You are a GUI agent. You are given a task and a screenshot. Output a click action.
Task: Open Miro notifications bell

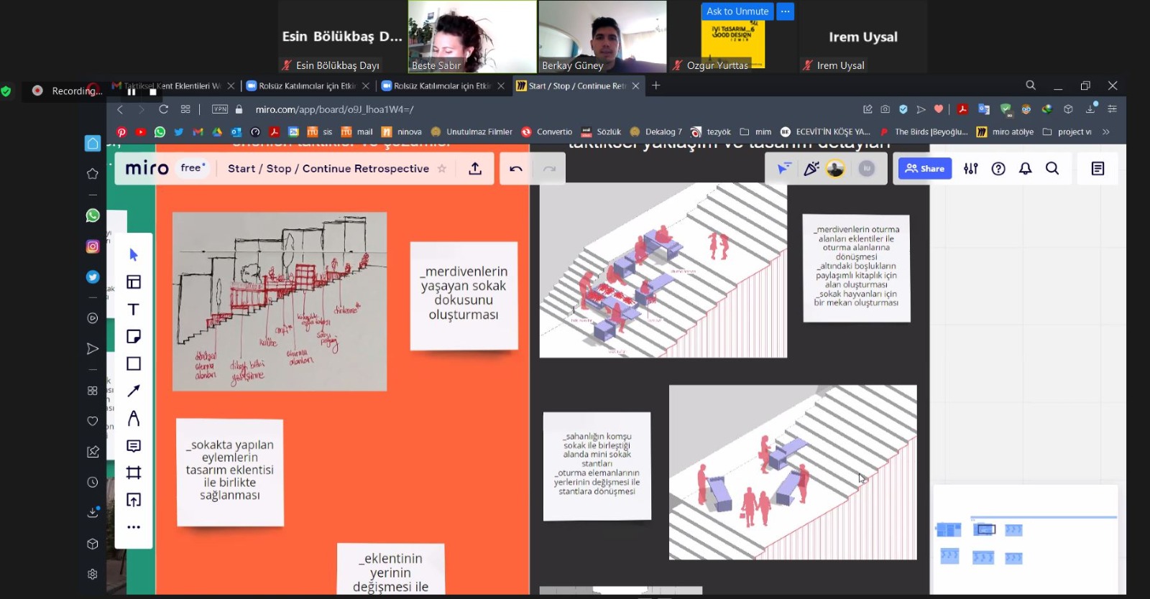coord(1026,169)
